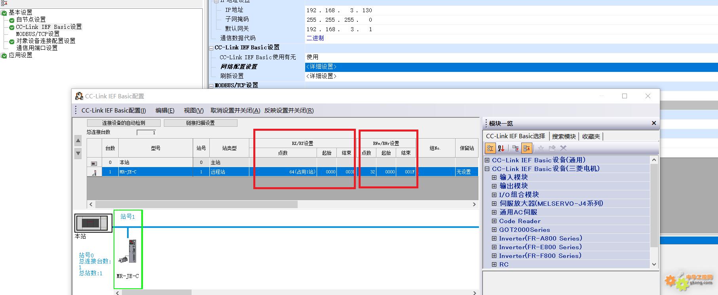Viewport: 718px width, 295px height.
Task: Select 自节点设置 in settings tree
Action: pyautogui.click(x=31, y=20)
